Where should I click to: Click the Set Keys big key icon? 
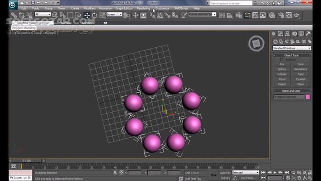coord(214,175)
